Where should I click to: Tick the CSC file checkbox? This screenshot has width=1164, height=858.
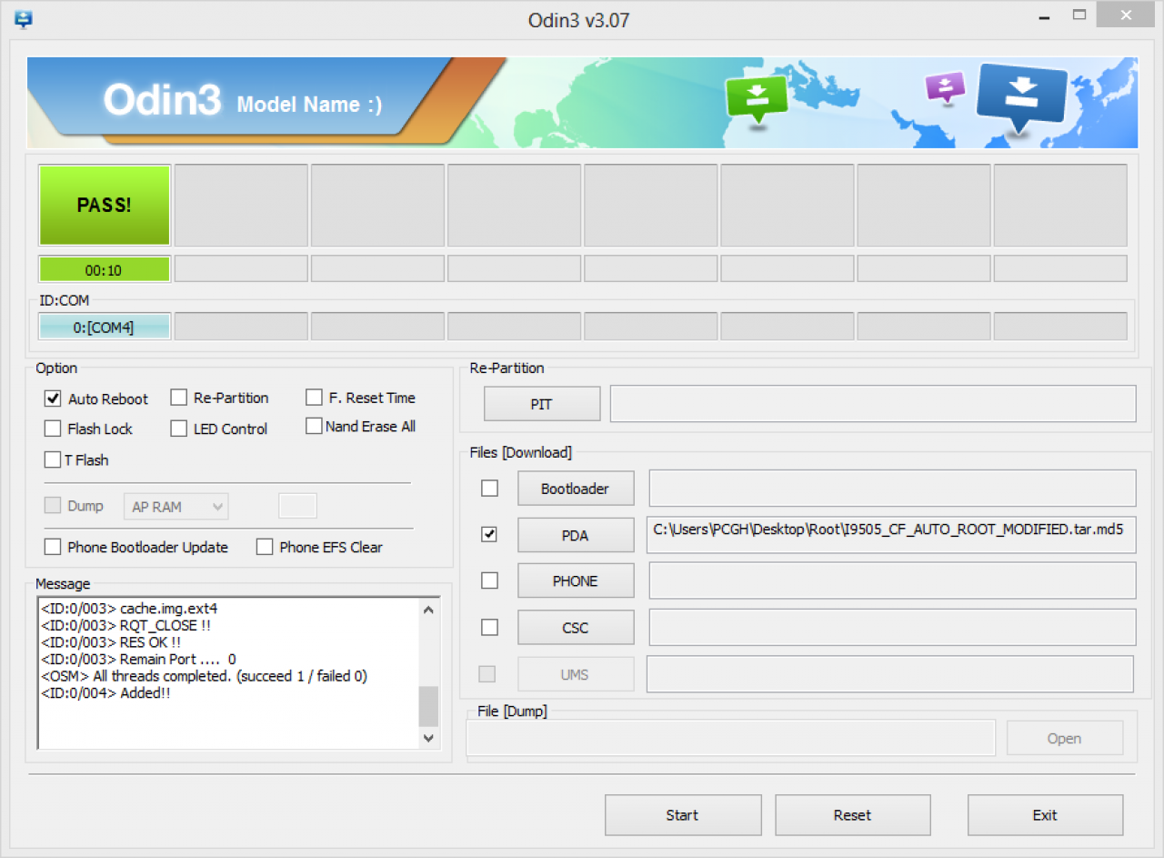click(489, 627)
